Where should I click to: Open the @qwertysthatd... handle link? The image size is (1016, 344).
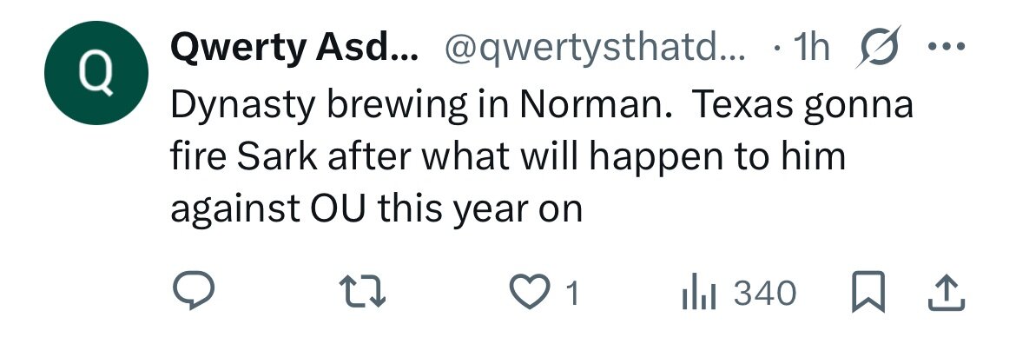coord(594,49)
